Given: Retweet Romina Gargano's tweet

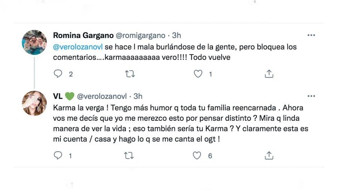Looking at the screenshot, I should tap(130, 74).
